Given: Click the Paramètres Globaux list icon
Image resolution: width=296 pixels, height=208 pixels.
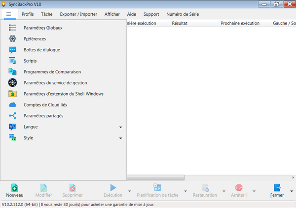Looking at the screenshot, I should click(x=12, y=28).
